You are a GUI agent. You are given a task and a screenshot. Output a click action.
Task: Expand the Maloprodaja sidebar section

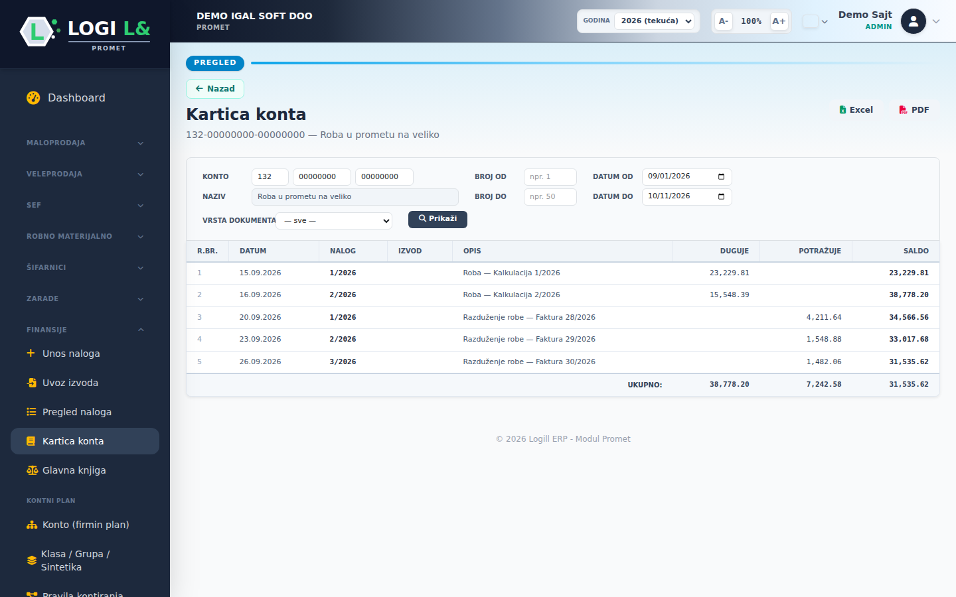(85, 143)
